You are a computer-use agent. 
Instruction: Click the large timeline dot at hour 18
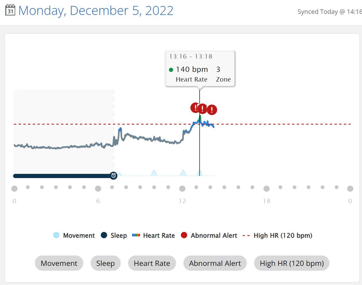266,189
